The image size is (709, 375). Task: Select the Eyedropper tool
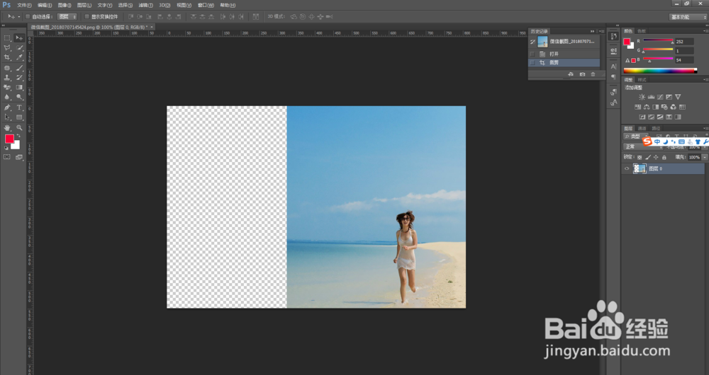pyautogui.click(x=19, y=58)
